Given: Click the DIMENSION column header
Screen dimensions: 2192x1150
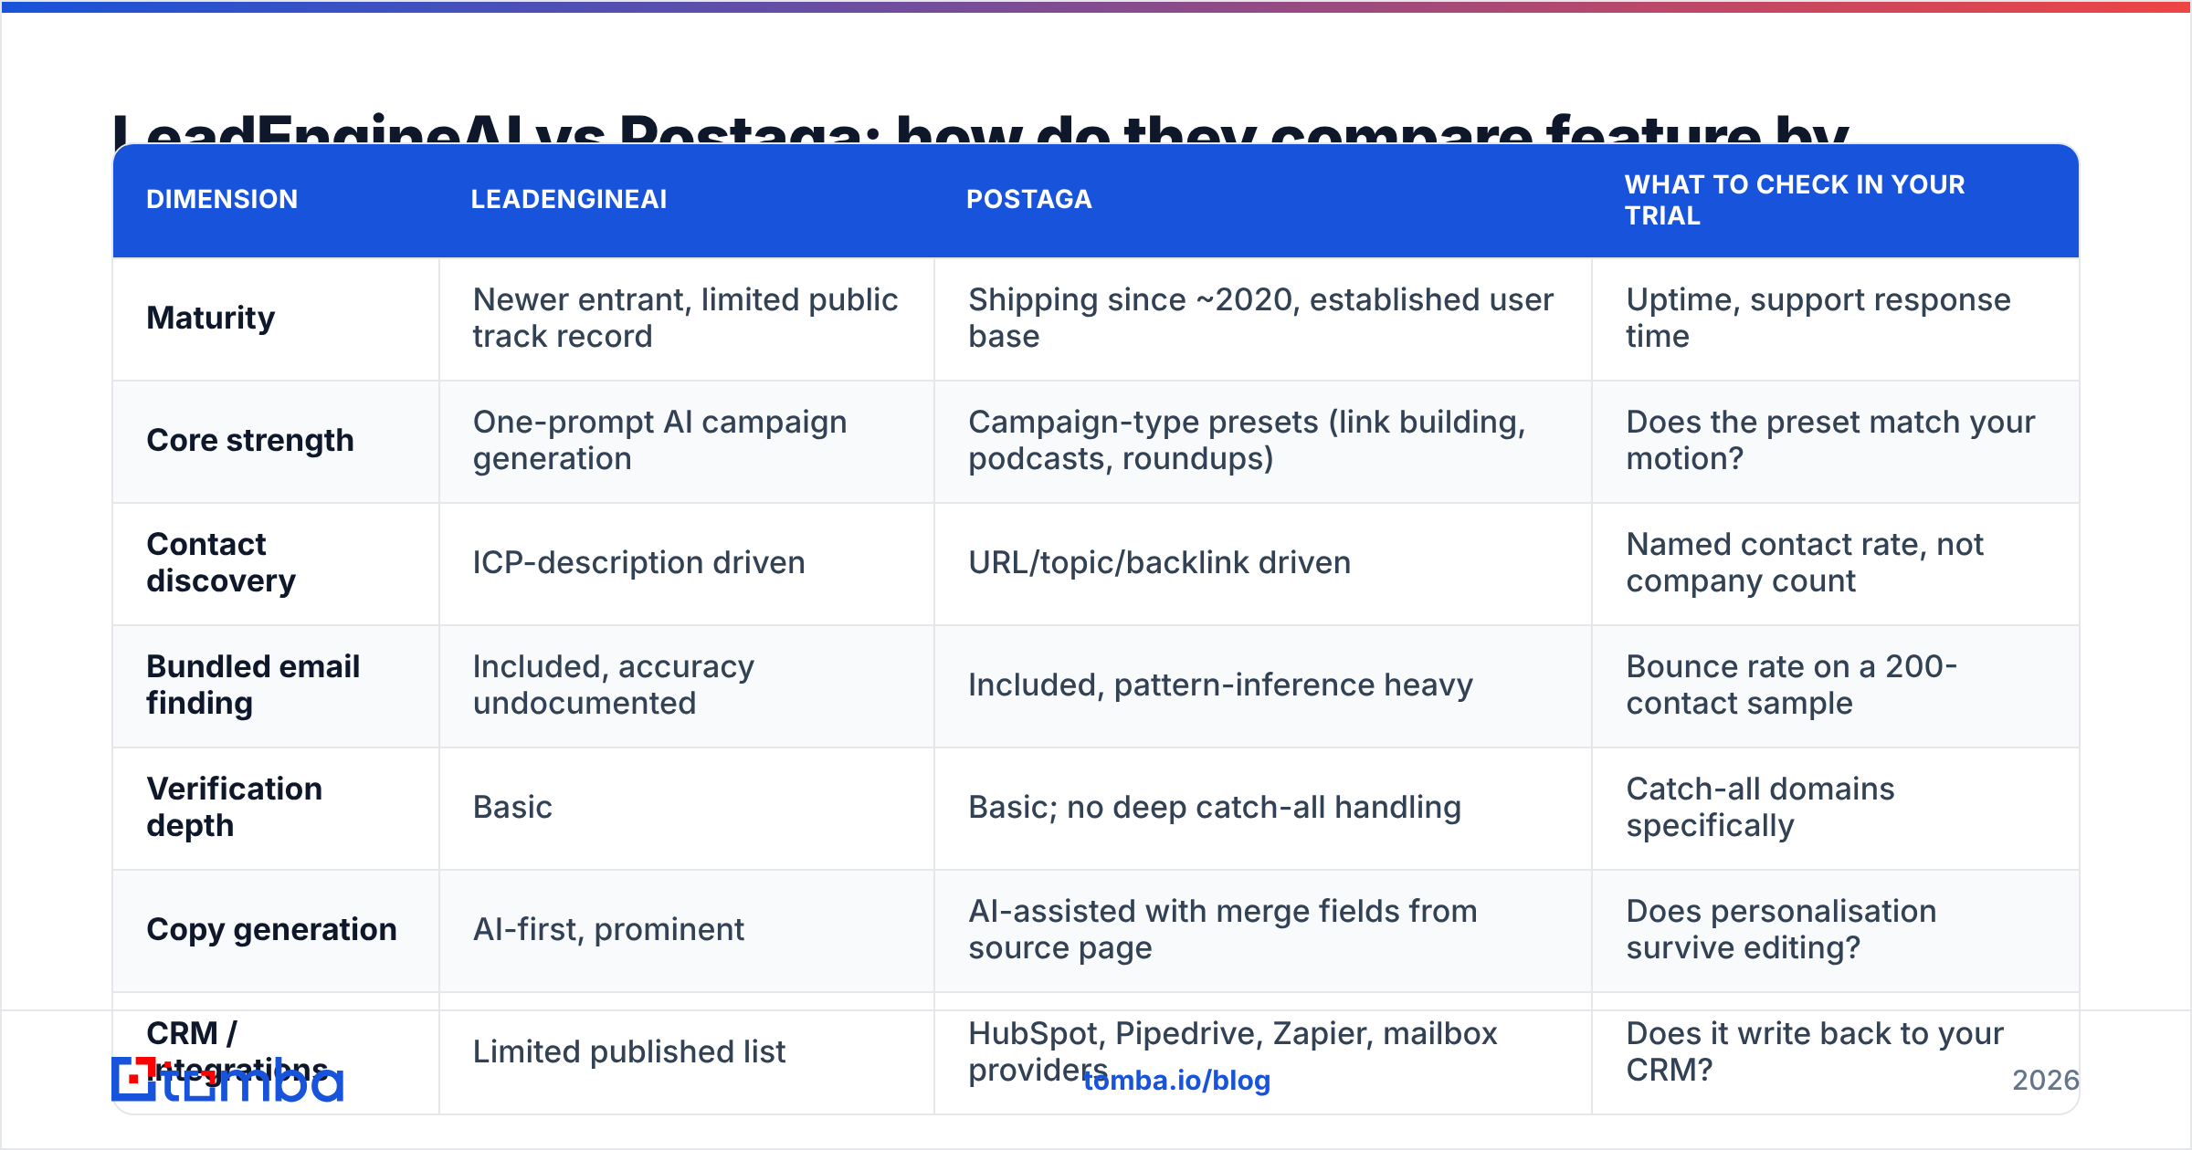Looking at the screenshot, I should coord(222,199).
